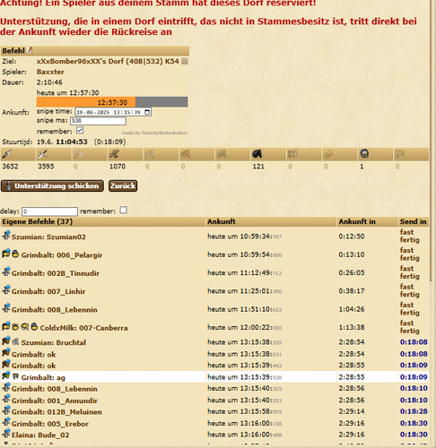Click support icon of 002B_Tinnudir row
Viewport: 436px width, 448px height.
click(6, 271)
